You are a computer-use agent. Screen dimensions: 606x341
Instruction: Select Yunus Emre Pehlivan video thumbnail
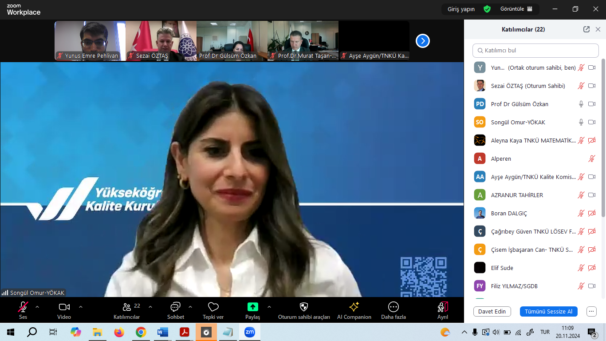coord(90,41)
